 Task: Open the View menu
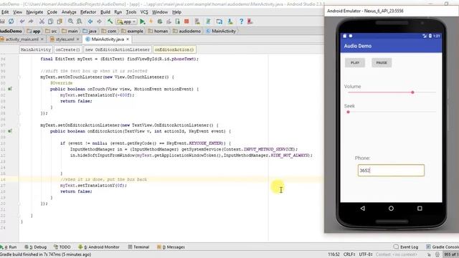coord(17,12)
